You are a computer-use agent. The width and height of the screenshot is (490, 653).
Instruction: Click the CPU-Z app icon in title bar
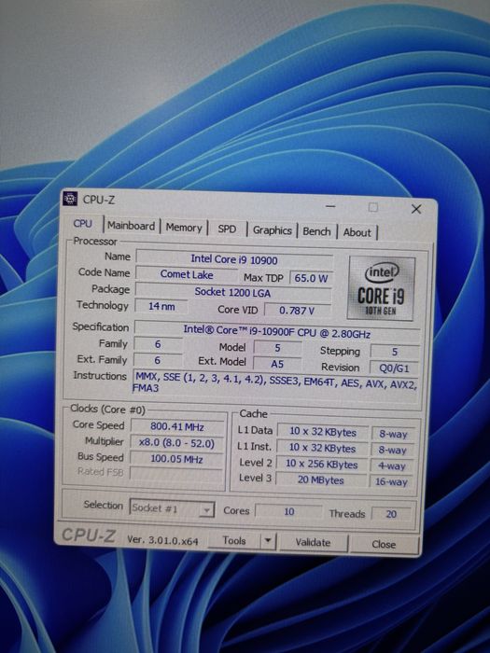click(70, 199)
